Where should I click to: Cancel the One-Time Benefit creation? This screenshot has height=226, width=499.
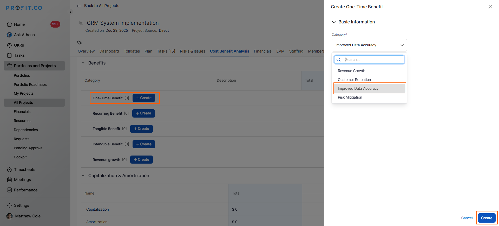467,218
